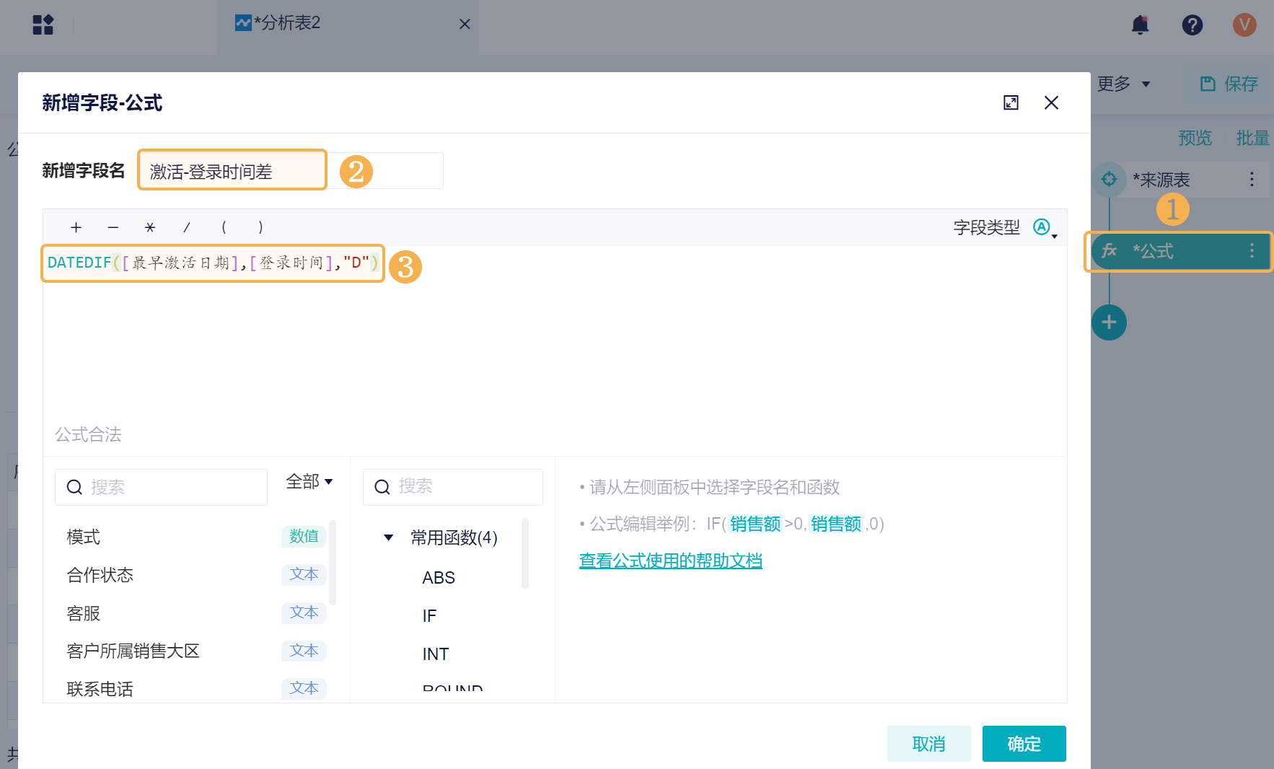Click the field list scrollbar
1274x769 pixels.
tap(333, 562)
